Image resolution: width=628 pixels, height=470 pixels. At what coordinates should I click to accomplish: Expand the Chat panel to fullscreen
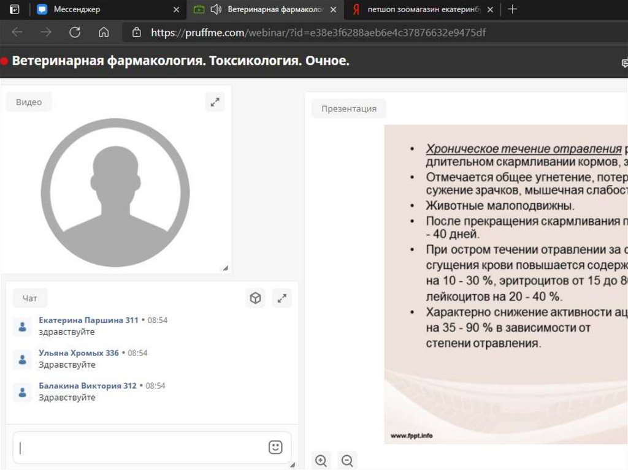coord(281,298)
